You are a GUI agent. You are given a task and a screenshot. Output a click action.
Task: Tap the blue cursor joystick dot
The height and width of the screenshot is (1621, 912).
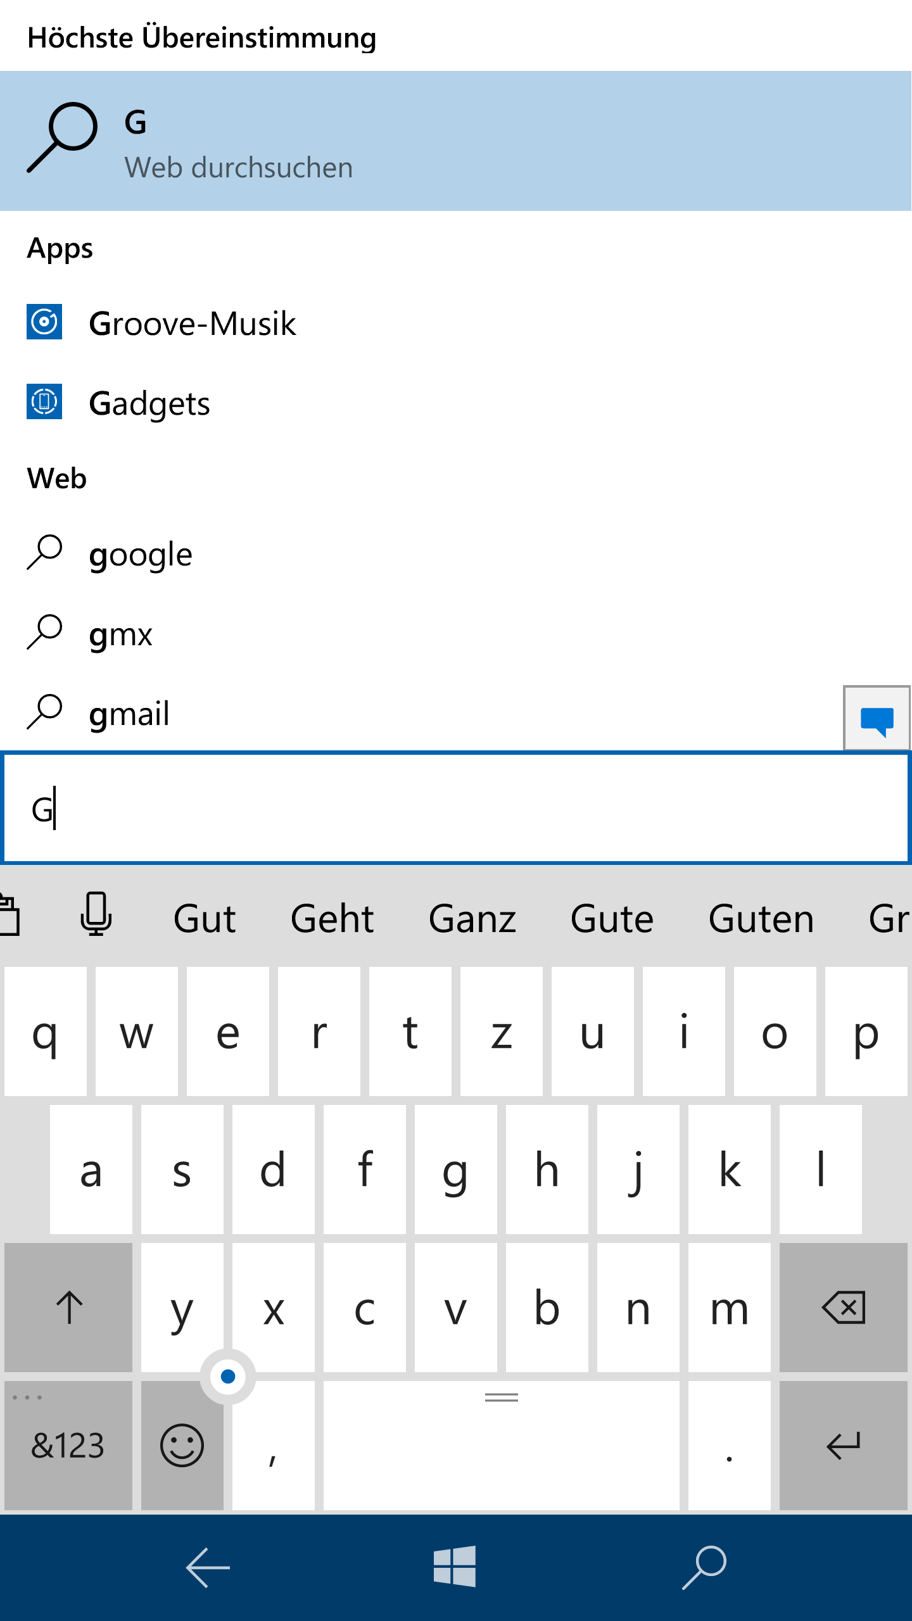tap(228, 1376)
